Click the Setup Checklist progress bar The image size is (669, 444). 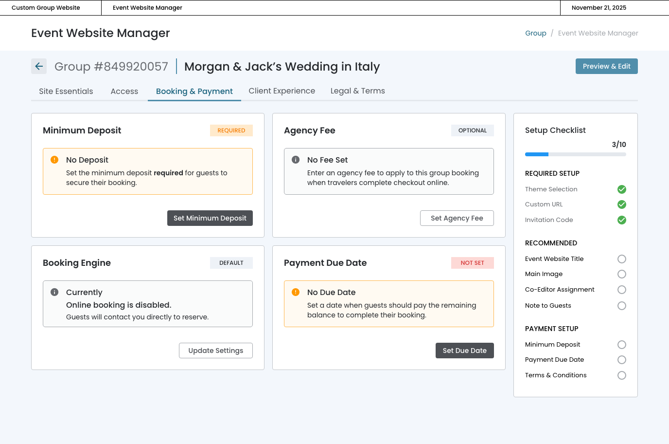point(575,154)
